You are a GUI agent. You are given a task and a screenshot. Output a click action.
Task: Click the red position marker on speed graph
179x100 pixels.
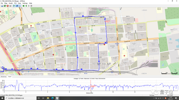coord(90,85)
